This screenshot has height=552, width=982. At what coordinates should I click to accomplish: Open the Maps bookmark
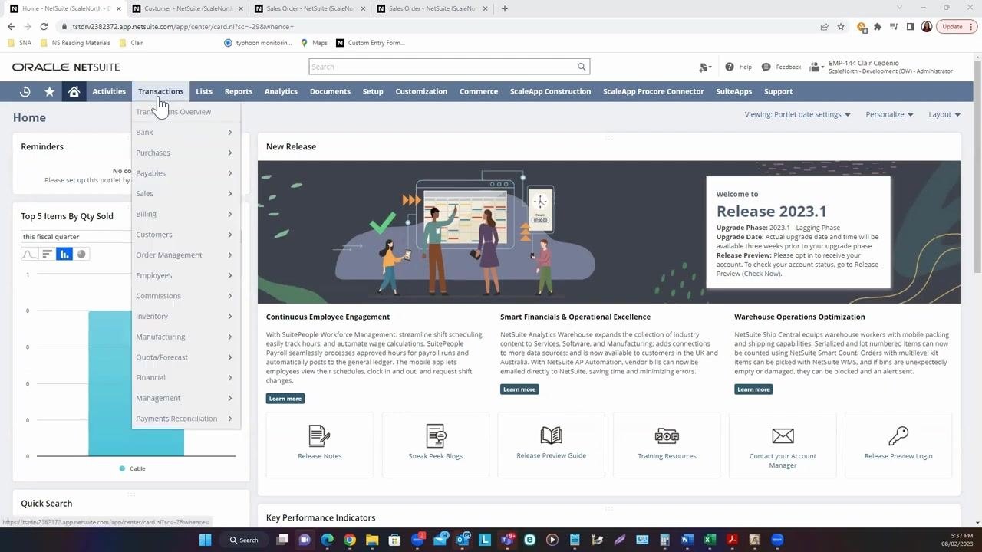[315, 43]
